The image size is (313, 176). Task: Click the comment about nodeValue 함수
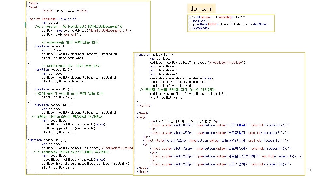click(x=71, y=66)
